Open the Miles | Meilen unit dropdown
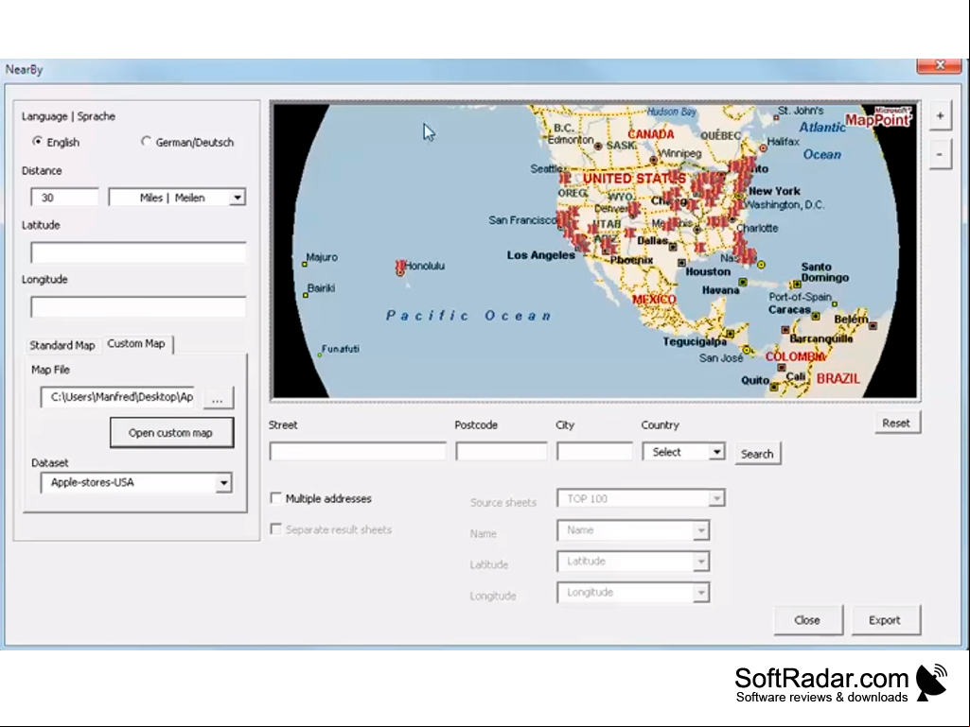The height and width of the screenshot is (727, 970). click(x=238, y=198)
